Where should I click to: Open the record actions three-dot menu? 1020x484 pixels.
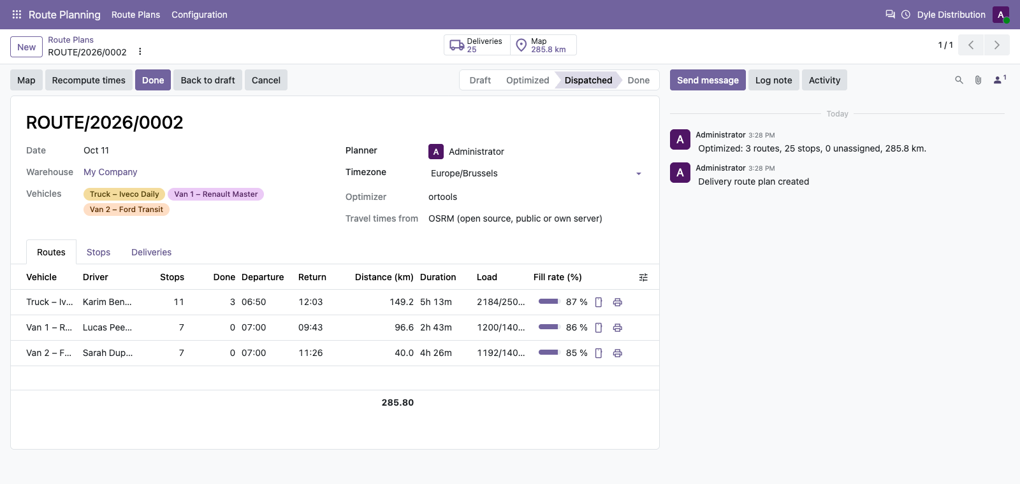click(x=140, y=52)
